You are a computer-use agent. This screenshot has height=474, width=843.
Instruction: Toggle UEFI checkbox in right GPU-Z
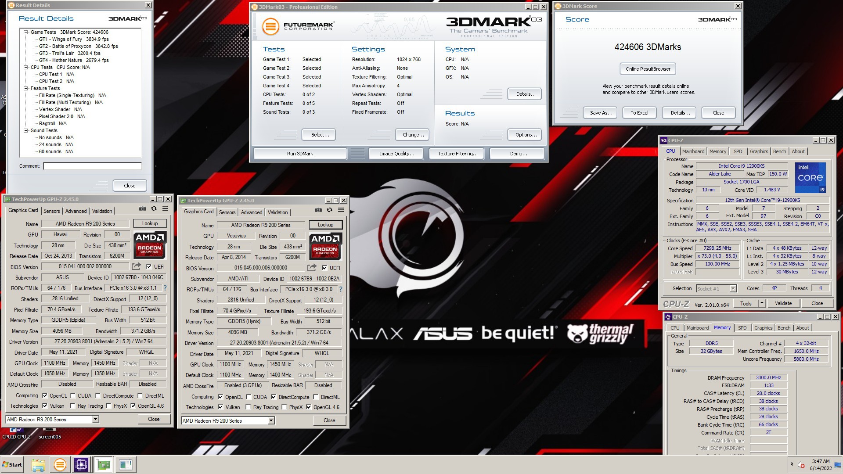coord(324,268)
